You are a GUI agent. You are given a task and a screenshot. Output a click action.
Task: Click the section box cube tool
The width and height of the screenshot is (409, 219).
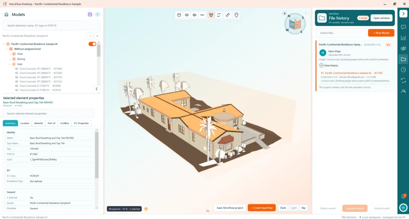(211, 15)
